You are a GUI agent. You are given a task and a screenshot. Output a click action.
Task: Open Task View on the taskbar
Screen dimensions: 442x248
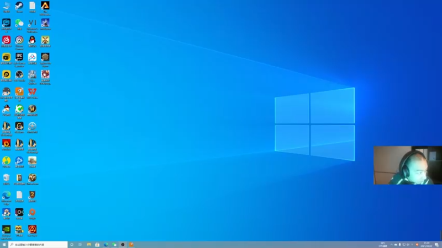(x=80, y=245)
